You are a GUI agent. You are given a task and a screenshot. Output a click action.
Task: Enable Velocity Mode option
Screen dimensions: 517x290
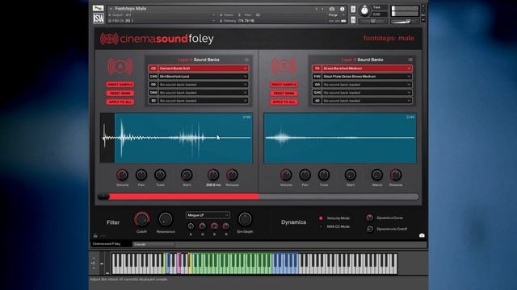coord(321,218)
